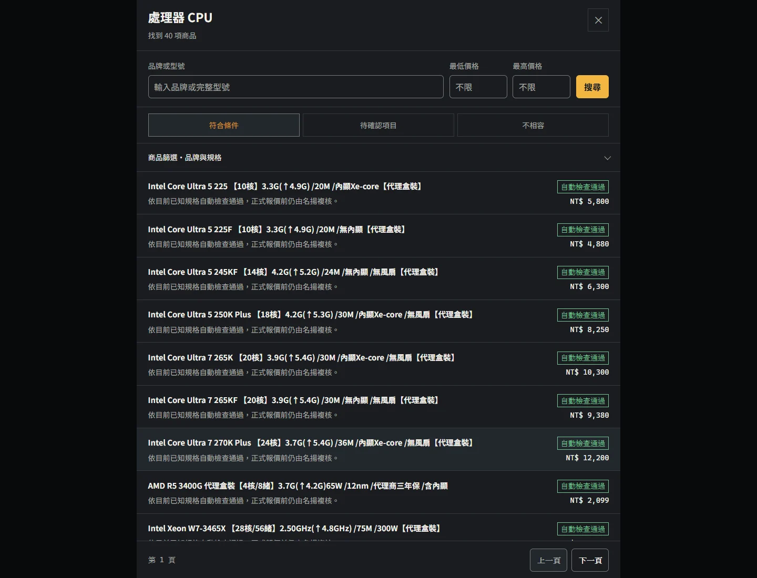
Task: Click the 品牌或型號 search input field
Action: [295, 87]
